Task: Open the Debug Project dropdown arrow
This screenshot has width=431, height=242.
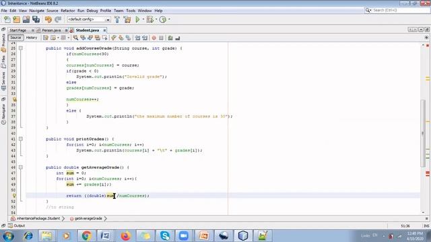Action: pos(156,19)
